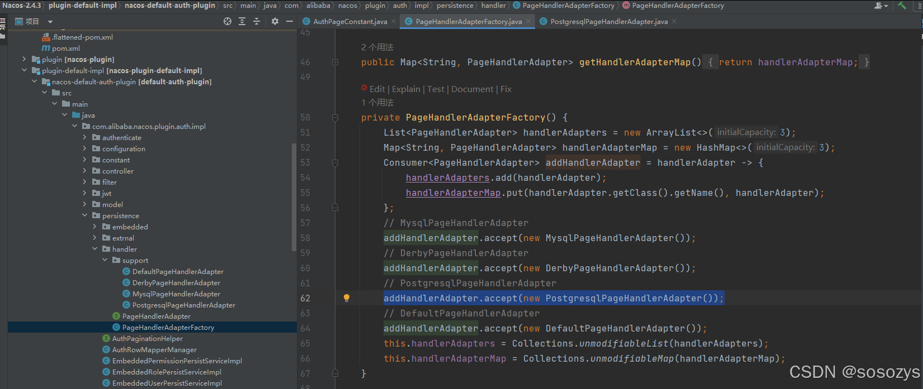This screenshot has width=923, height=389.
Task: Click the locate-opened-file target icon
Action: click(228, 21)
